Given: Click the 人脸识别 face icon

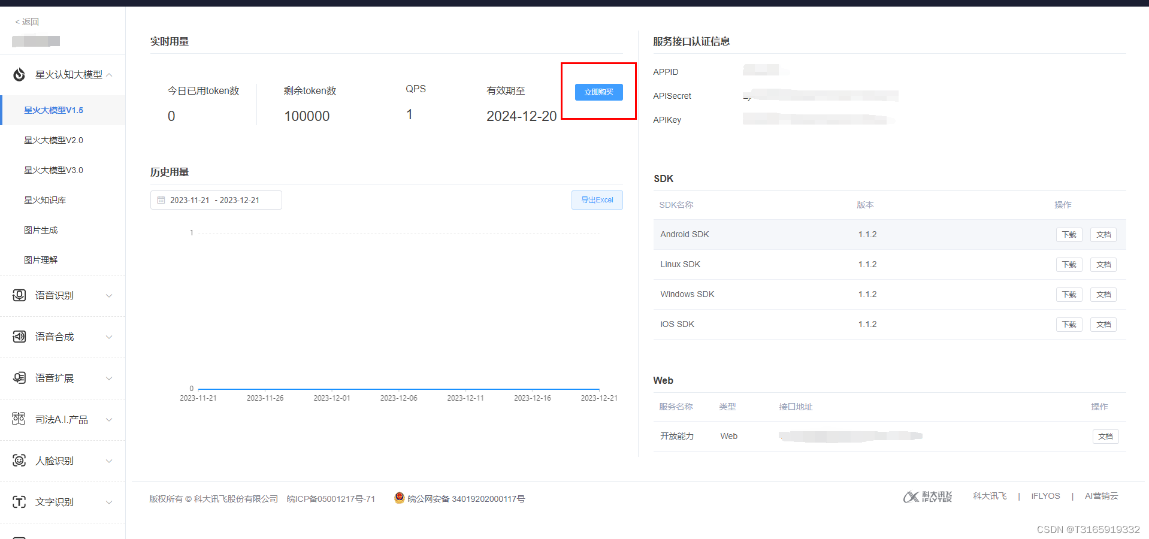Looking at the screenshot, I should (19, 461).
